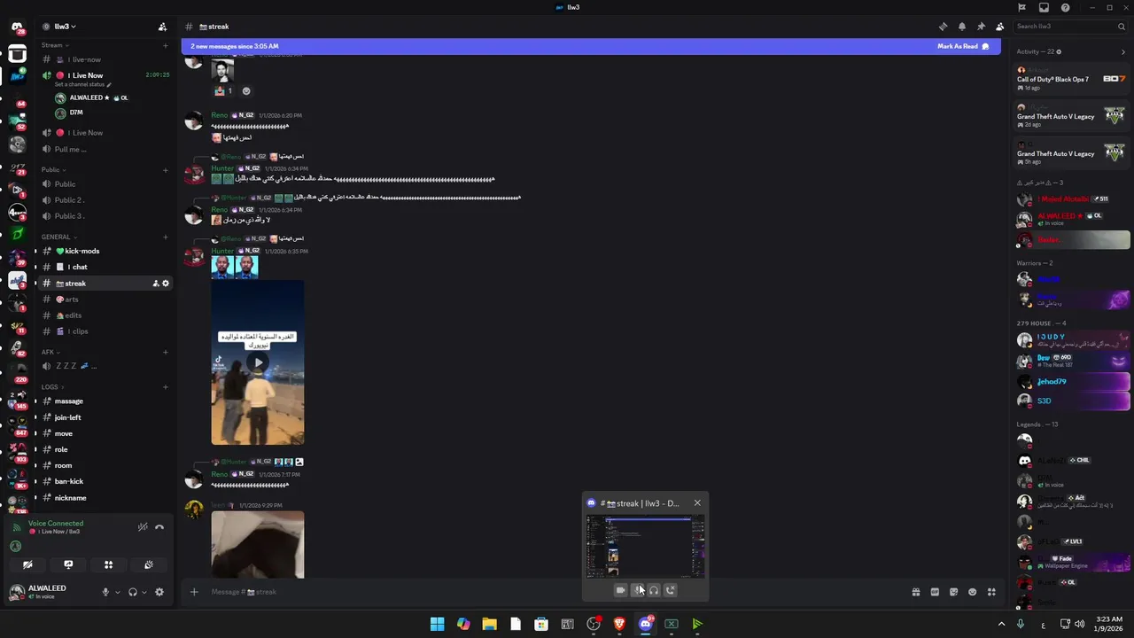Screen dimensions: 1134x638
Task: Start an activity from voice panel
Action: pyautogui.click(x=108, y=564)
